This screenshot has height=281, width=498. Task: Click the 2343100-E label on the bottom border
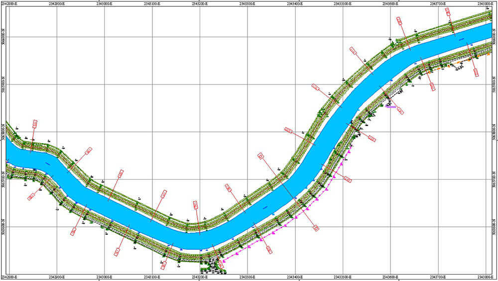(x=152, y=277)
